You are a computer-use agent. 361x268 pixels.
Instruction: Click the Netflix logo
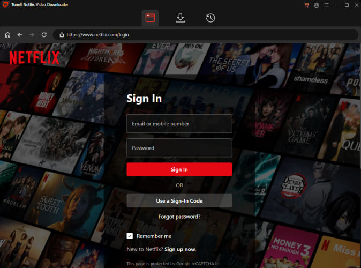[34, 57]
